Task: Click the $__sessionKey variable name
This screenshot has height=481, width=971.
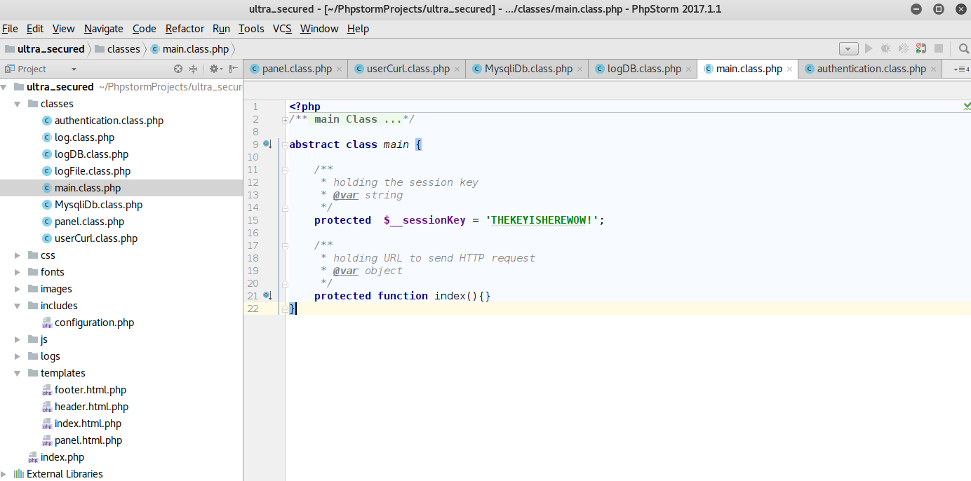Action: 424,220
